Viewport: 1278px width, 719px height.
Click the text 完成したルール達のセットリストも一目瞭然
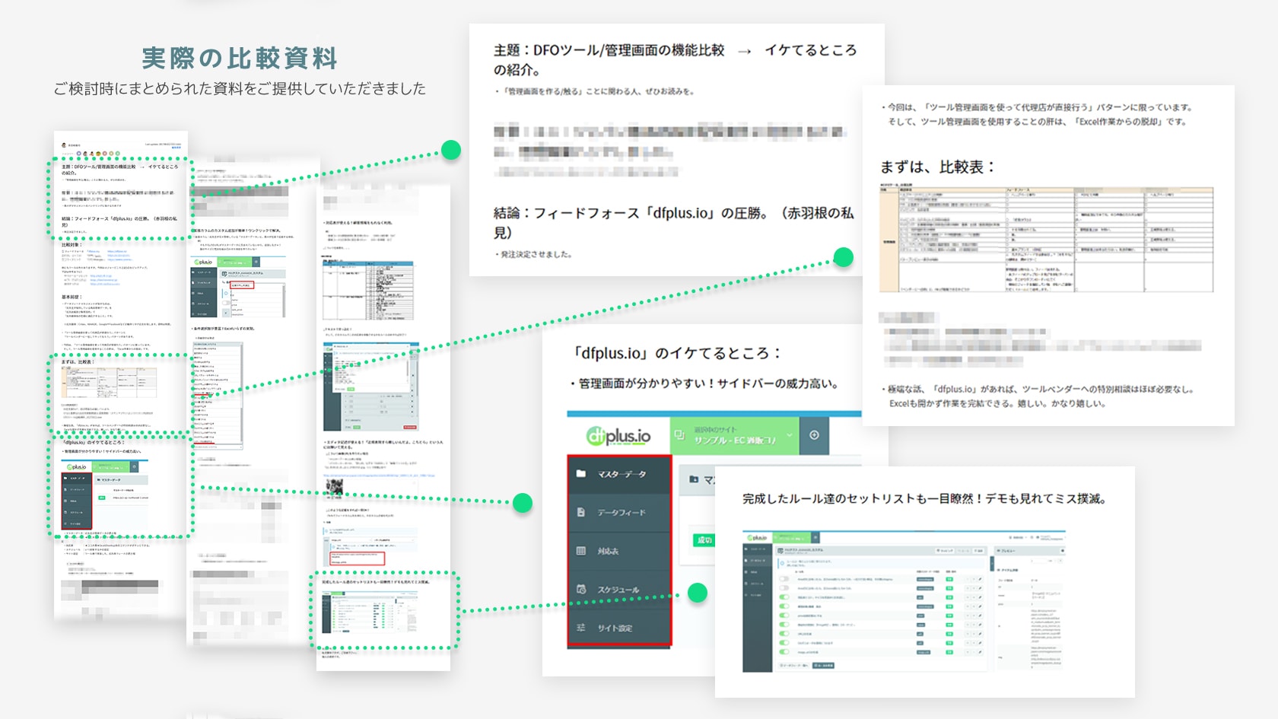pos(863,499)
